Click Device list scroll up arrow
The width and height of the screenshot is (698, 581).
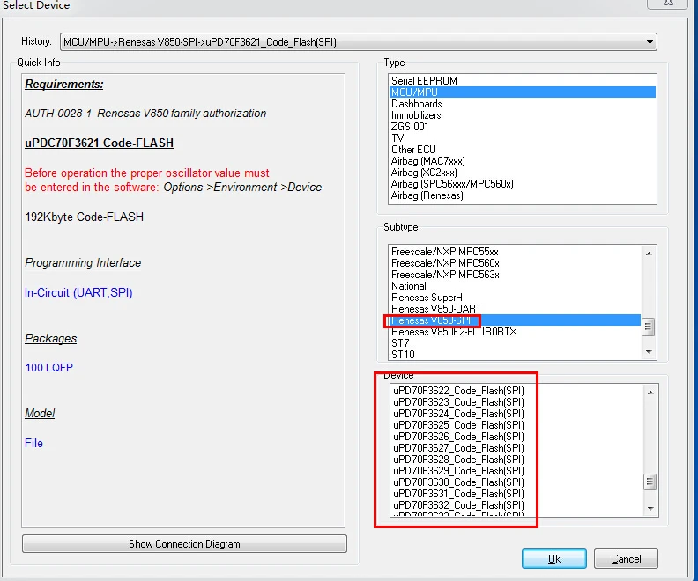tap(650, 393)
